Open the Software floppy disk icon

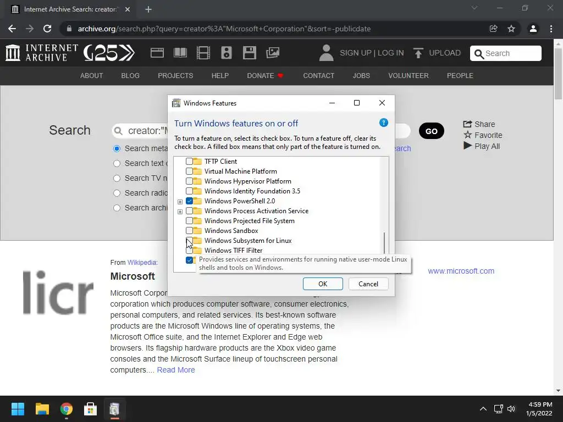pyautogui.click(x=249, y=53)
